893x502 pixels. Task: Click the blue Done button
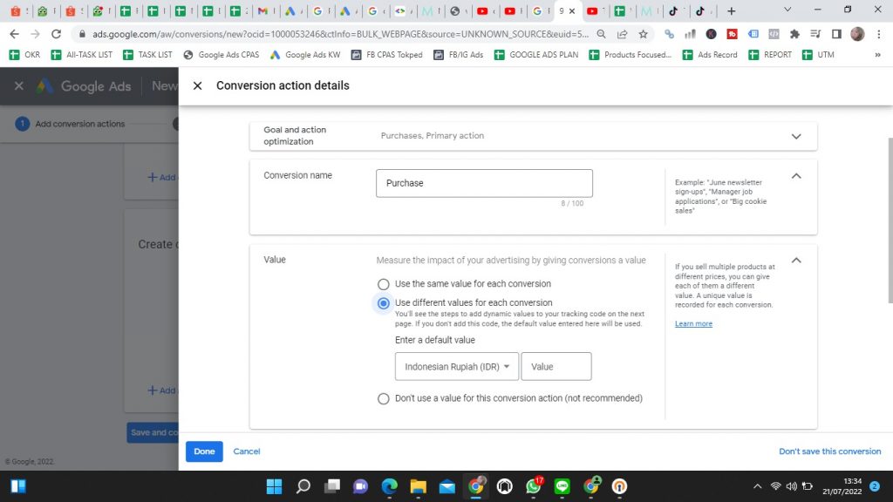point(204,451)
